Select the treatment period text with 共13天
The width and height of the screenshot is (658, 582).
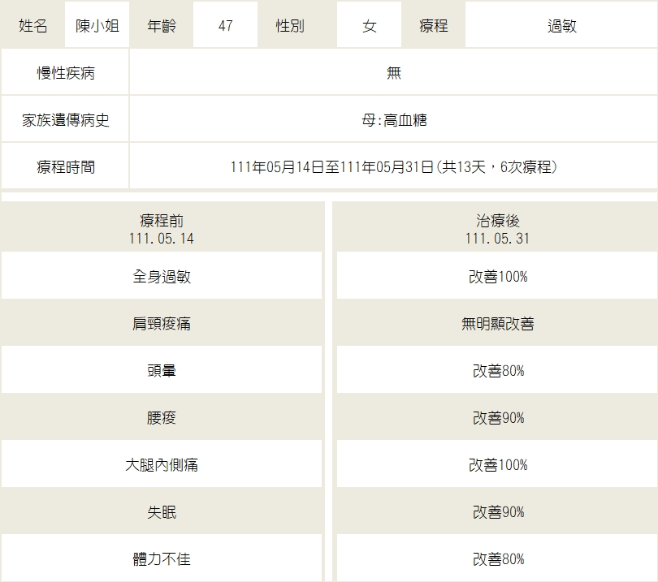tap(394, 166)
